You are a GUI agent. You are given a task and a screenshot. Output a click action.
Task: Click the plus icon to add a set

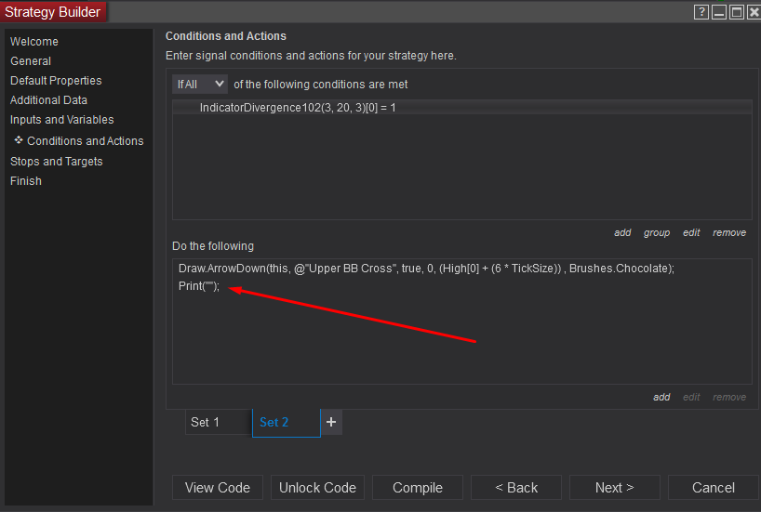[x=331, y=422]
